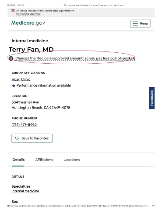Click the Save to Favorites button
162x211 pixels.
(x=32, y=138)
